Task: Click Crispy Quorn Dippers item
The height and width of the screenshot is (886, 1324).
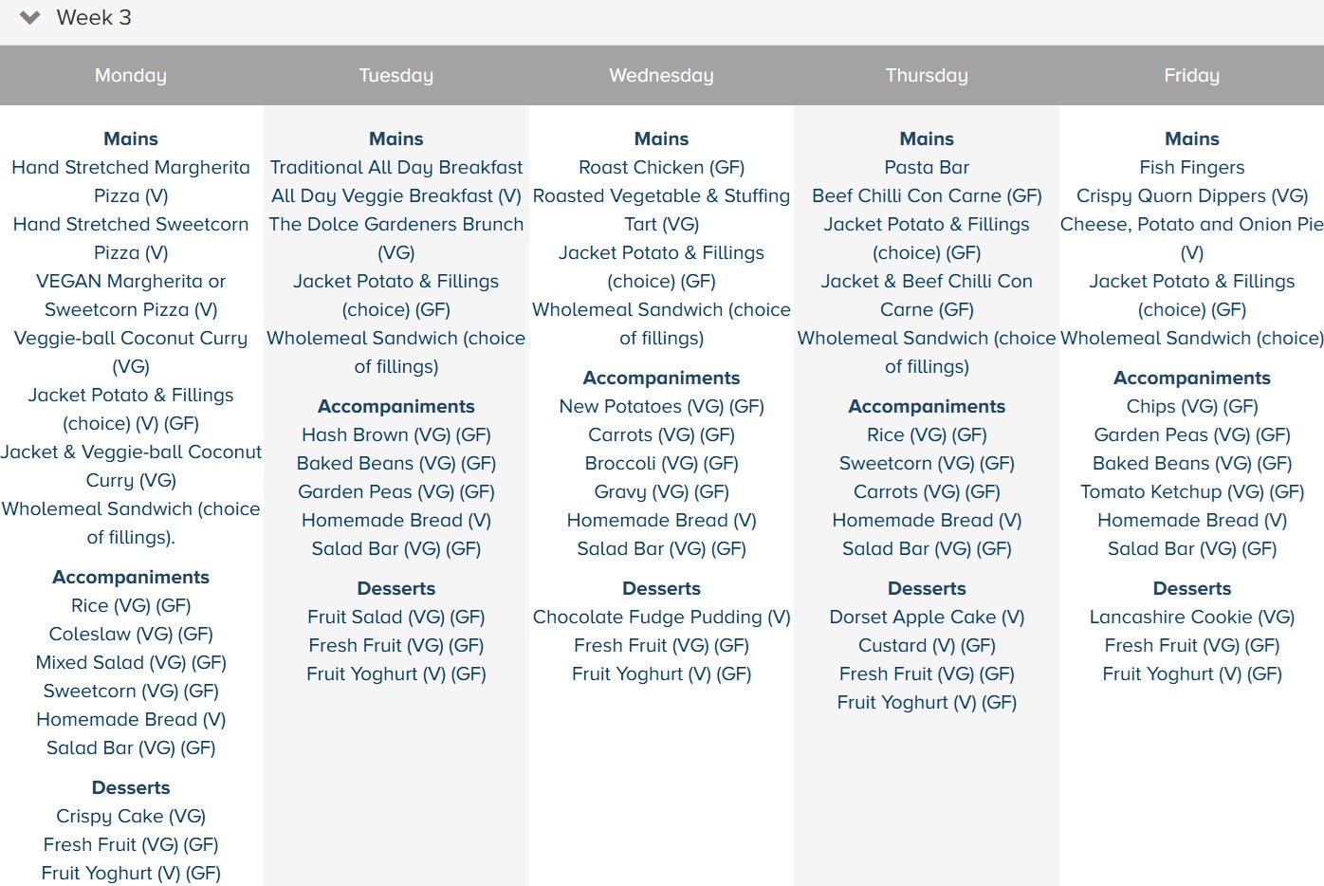Action: 1191,196
